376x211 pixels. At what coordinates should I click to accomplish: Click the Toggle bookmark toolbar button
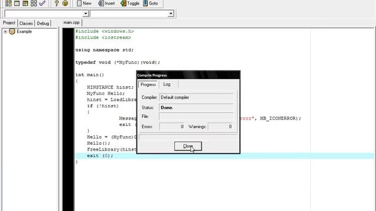(x=130, y=4)
